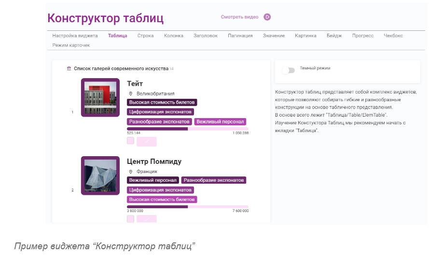Viewport: 429px width, 255px height.
Task: Open the Смотреть видео link
Action: [239, 17]
